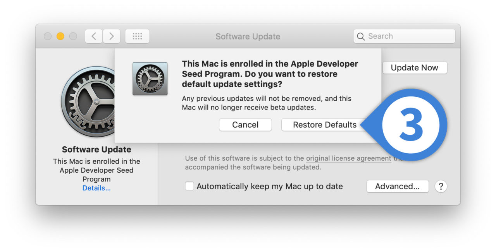Go forward using the right chevron button

tap(112, 36)
